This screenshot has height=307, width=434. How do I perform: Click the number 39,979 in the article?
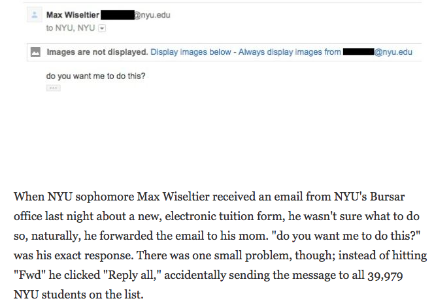click(x=385, y=276)
